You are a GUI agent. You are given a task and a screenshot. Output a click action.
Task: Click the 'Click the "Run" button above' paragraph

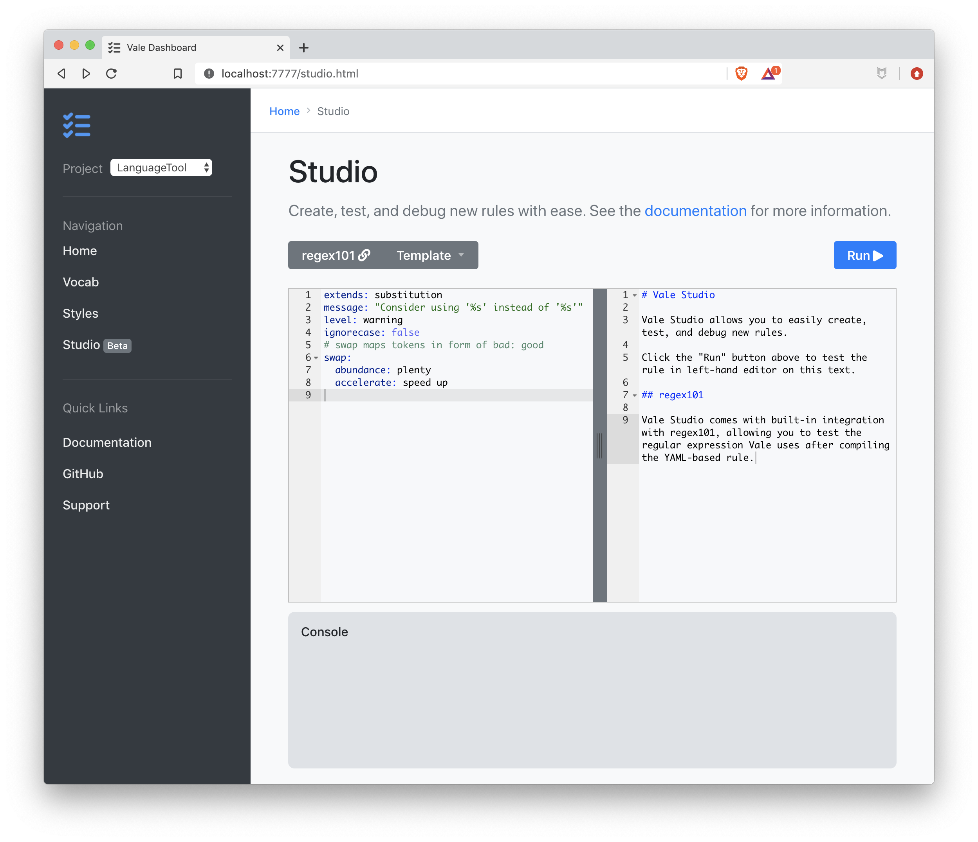pyautogui.click(x=754, y=364)
